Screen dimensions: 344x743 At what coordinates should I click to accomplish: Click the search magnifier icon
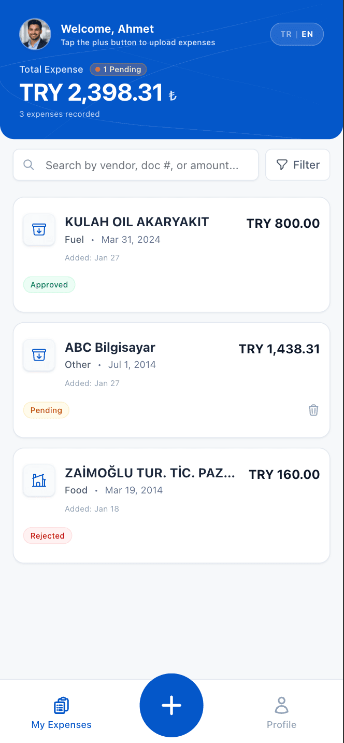28,164
